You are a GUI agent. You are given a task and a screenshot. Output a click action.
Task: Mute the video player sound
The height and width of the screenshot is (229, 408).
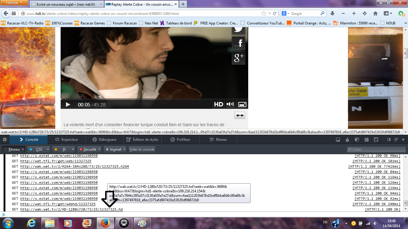(x=230, y=104)
